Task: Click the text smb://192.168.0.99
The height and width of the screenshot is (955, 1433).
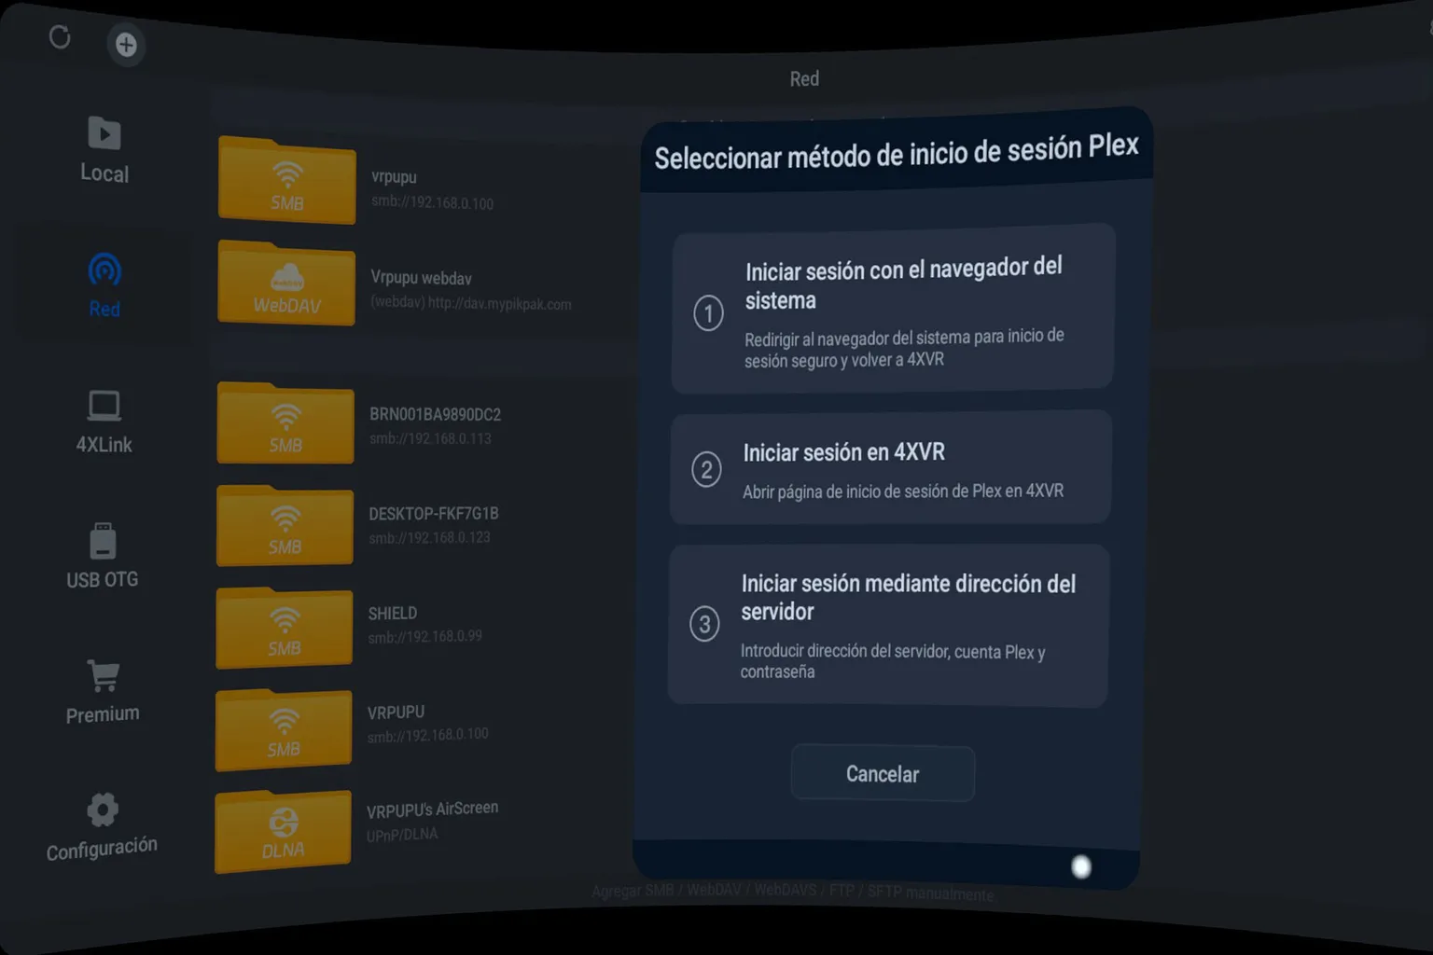Action: [424, 637]
